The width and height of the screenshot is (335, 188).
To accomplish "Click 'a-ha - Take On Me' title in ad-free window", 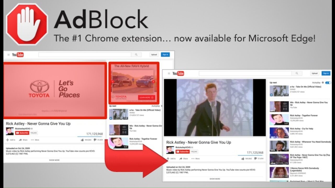I will [305, 87].
